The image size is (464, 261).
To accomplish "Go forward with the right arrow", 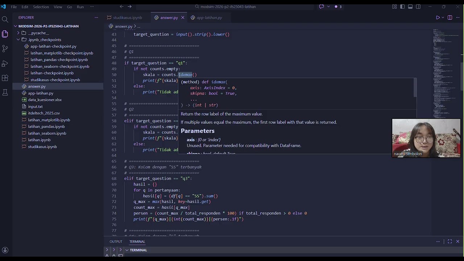I will pyautogui.click(x=130, y=7).
